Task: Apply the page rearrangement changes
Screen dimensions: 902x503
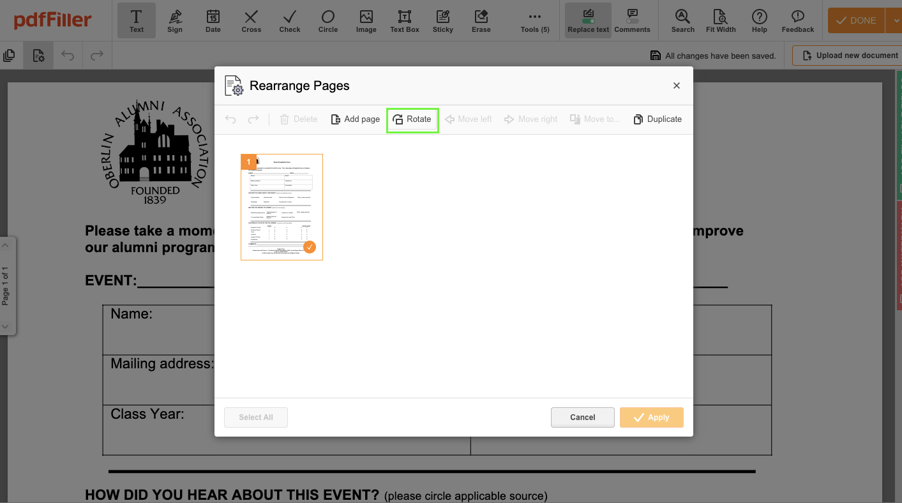Action: click(651, 417)
